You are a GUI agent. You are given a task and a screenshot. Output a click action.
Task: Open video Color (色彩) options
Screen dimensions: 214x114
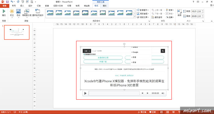click(18, 13)
